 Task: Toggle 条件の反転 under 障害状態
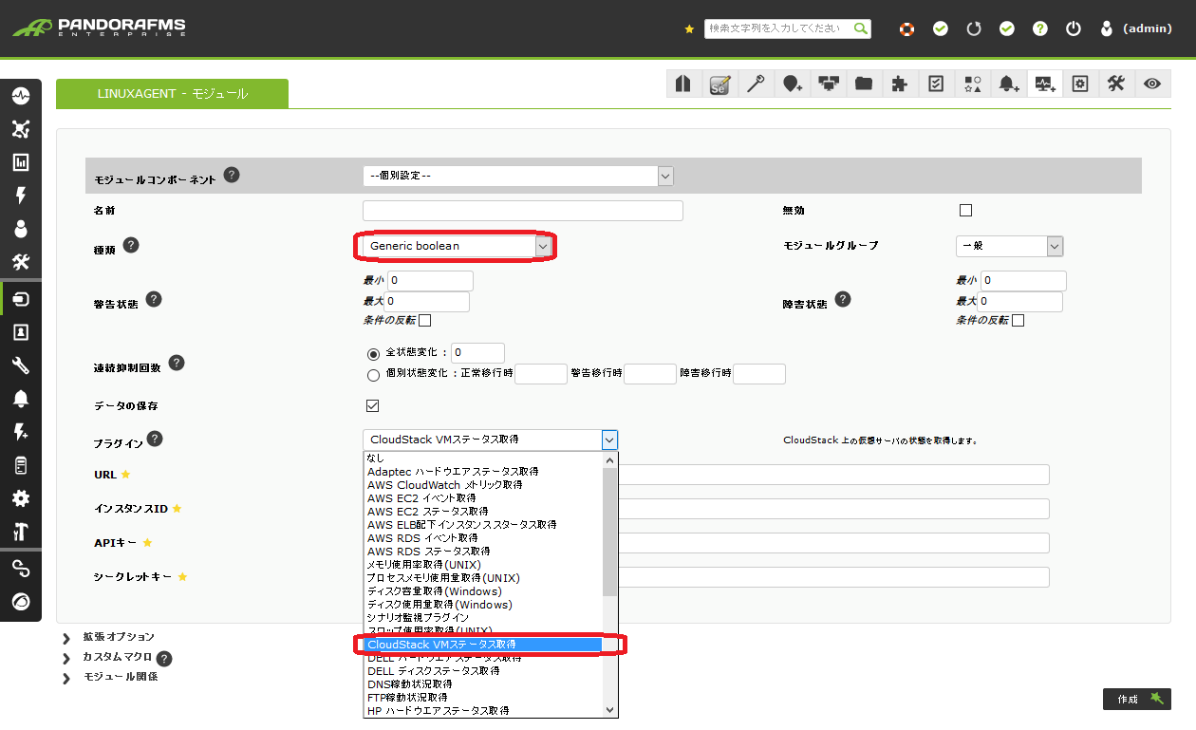click(x=1018, y=320)
